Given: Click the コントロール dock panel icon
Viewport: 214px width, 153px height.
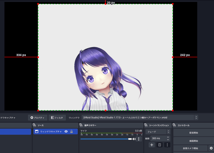Looking at the screenshot, I should 174,125.
